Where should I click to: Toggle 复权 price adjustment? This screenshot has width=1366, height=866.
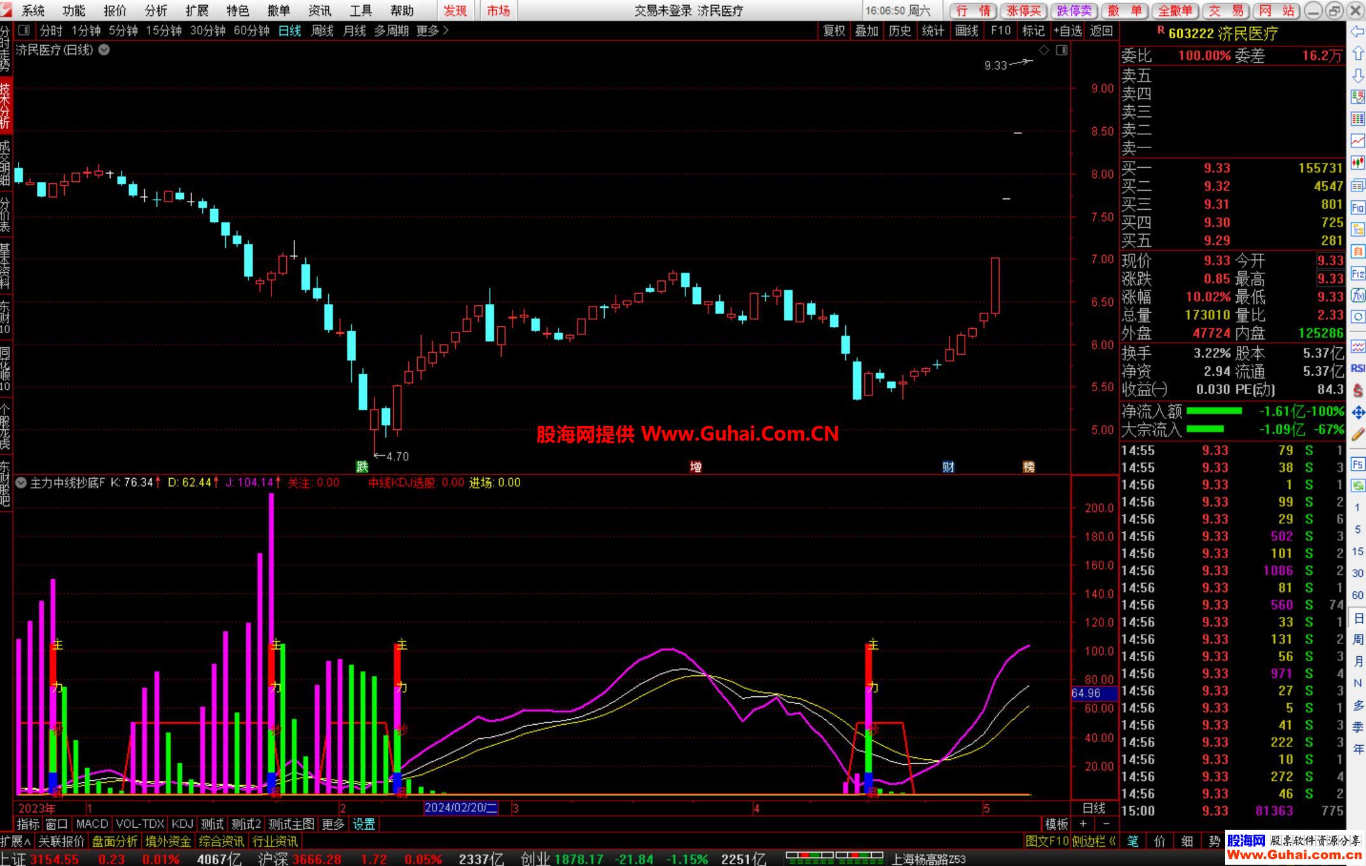834,30
